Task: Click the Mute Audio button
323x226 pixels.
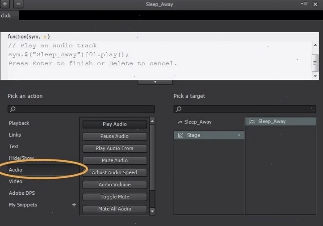Action: (x=115, y=160)
